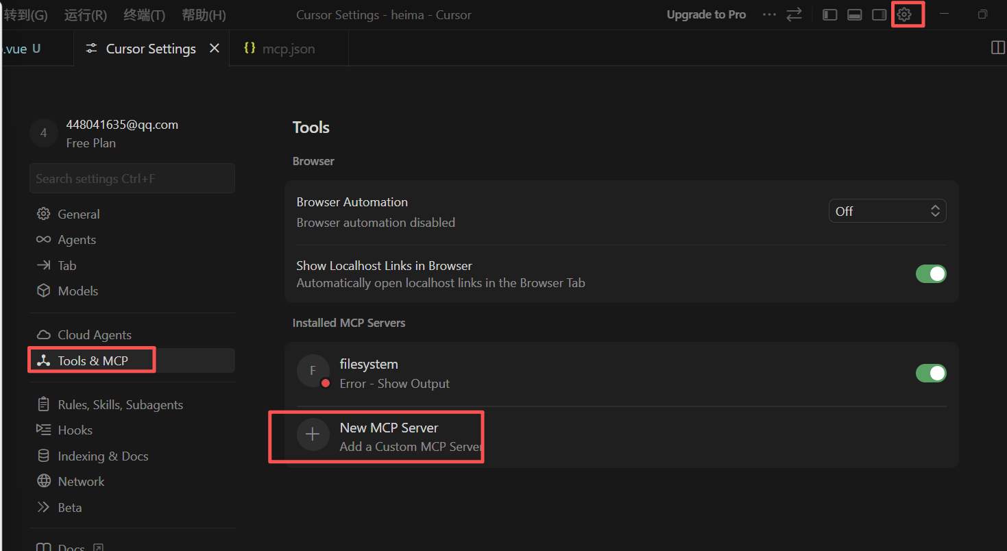Click the filesystem server name
1007x551 pixels.
[x=369, y=365]
